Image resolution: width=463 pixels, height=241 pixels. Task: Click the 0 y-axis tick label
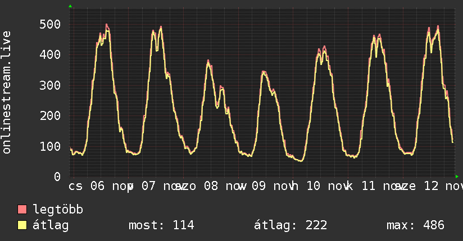click(57, 177)
